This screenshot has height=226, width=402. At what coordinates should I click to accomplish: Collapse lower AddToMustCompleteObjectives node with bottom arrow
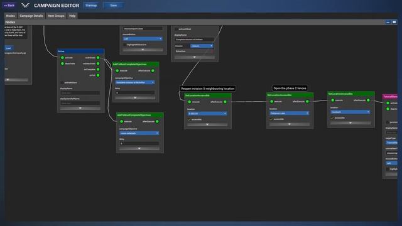pos(139,149)
